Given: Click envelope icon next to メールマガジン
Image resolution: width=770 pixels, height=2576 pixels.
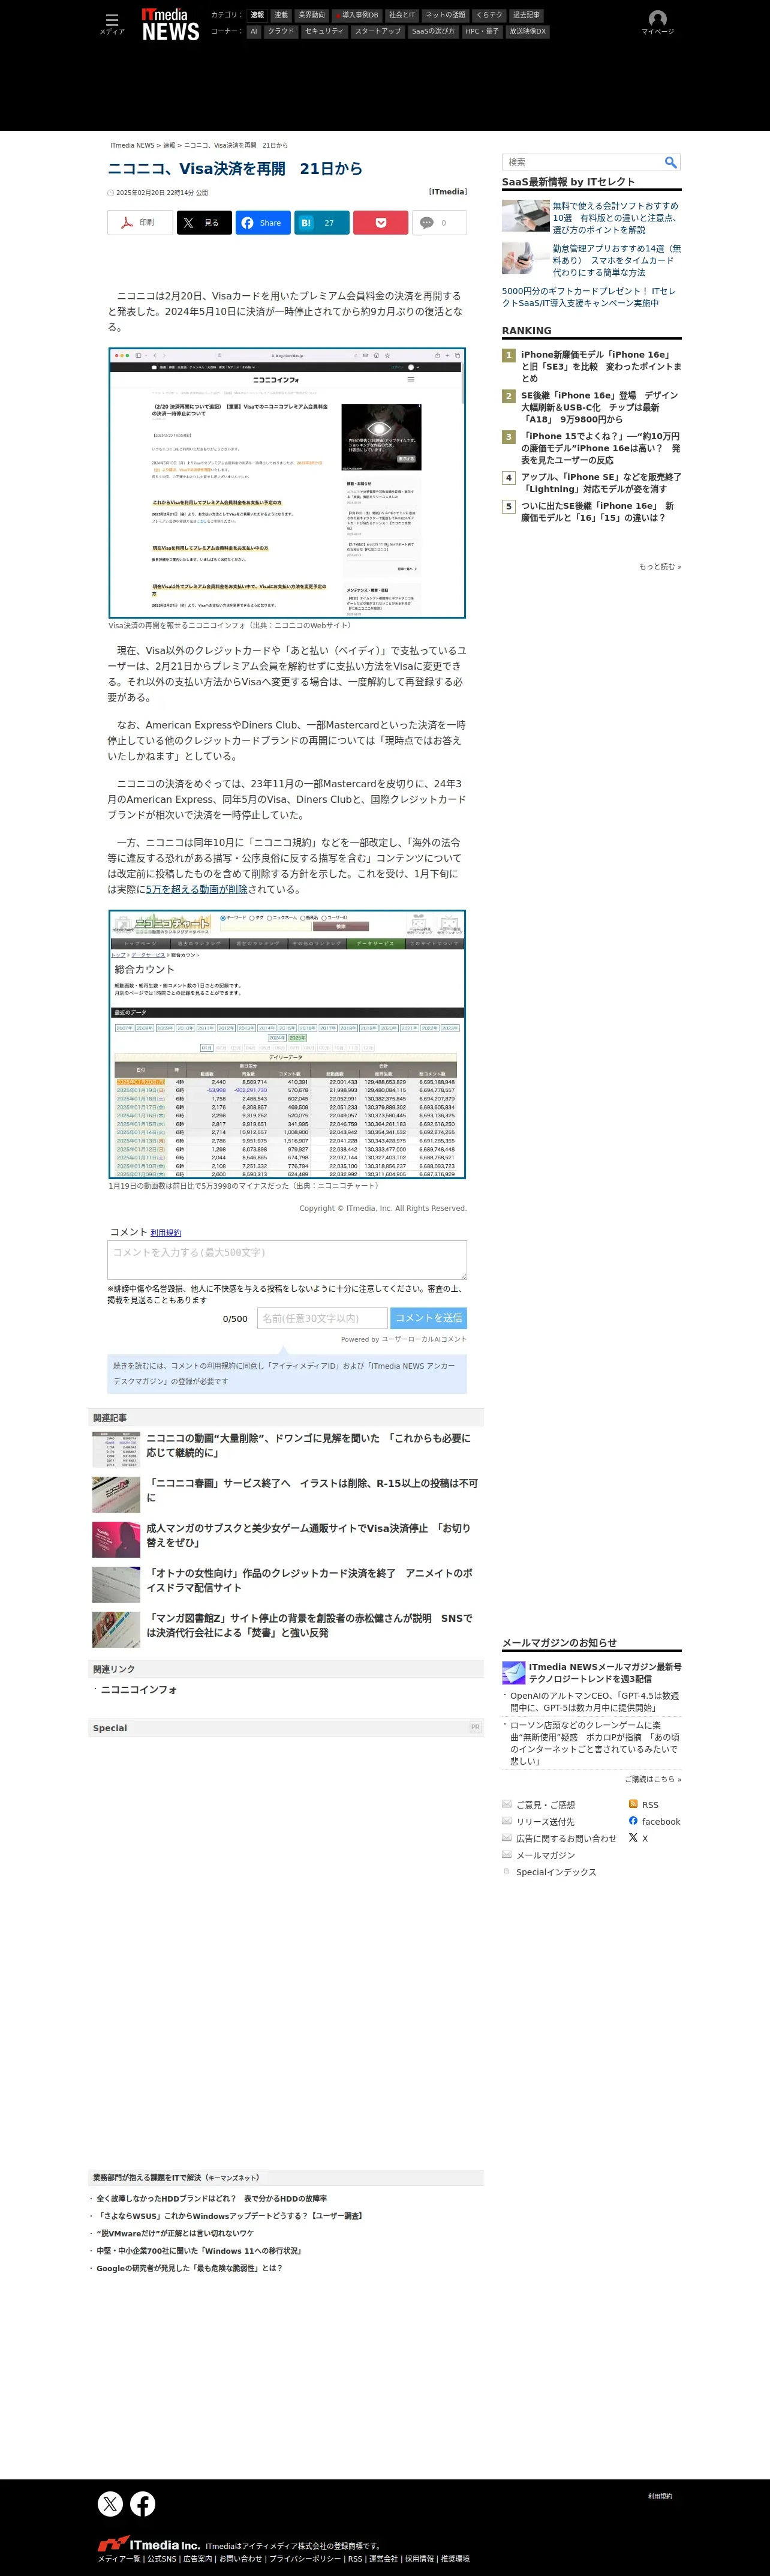Looking at the screenshot, I should tap(507, 1854).
